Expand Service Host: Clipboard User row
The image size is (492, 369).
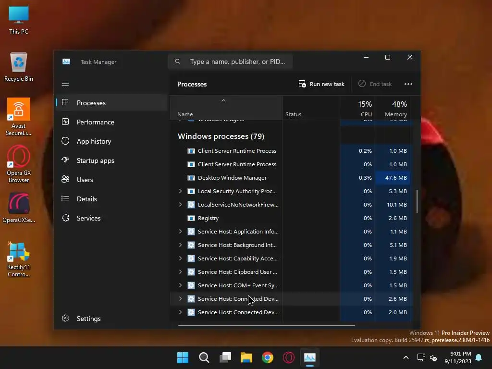181,272
